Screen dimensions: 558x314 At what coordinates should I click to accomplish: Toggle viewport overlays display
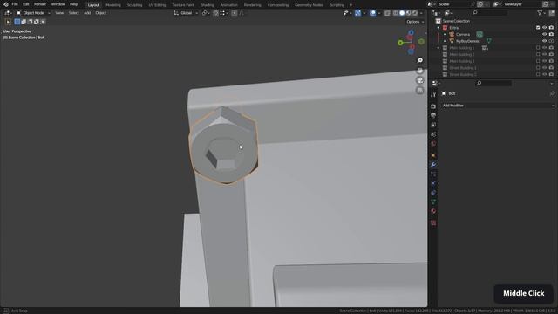[372, 13]
